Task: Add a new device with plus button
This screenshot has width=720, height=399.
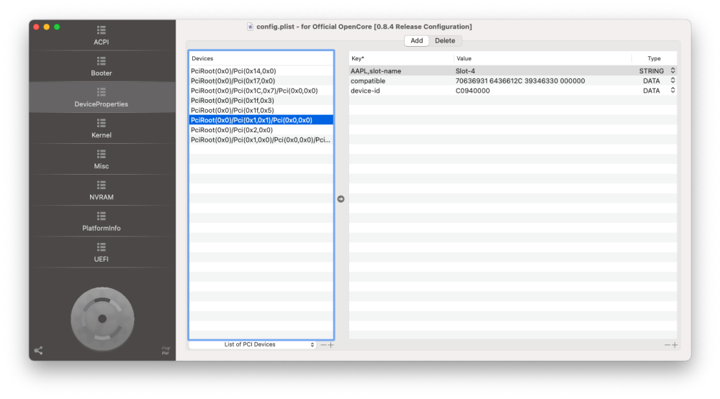Action: 330,345
